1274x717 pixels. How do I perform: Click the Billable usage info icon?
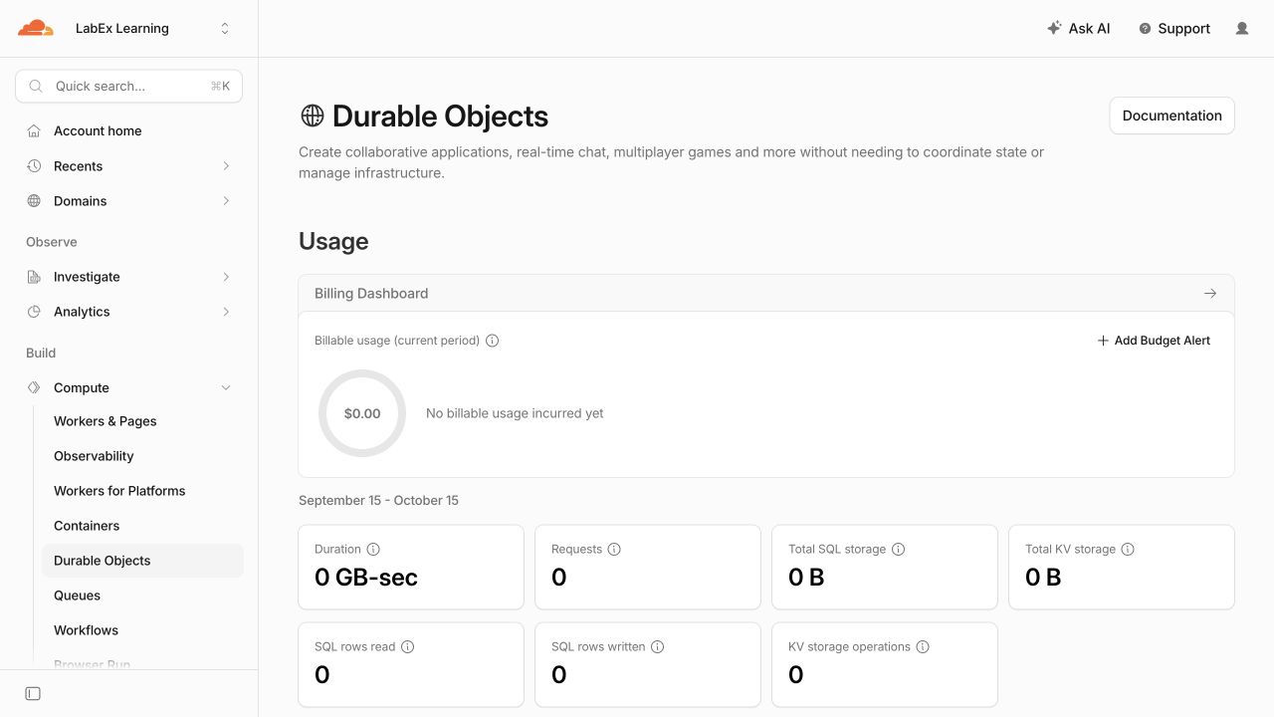click(492, 341)
